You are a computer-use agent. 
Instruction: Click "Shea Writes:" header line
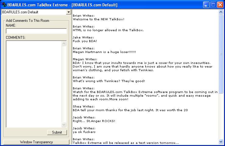pos(84,106)
